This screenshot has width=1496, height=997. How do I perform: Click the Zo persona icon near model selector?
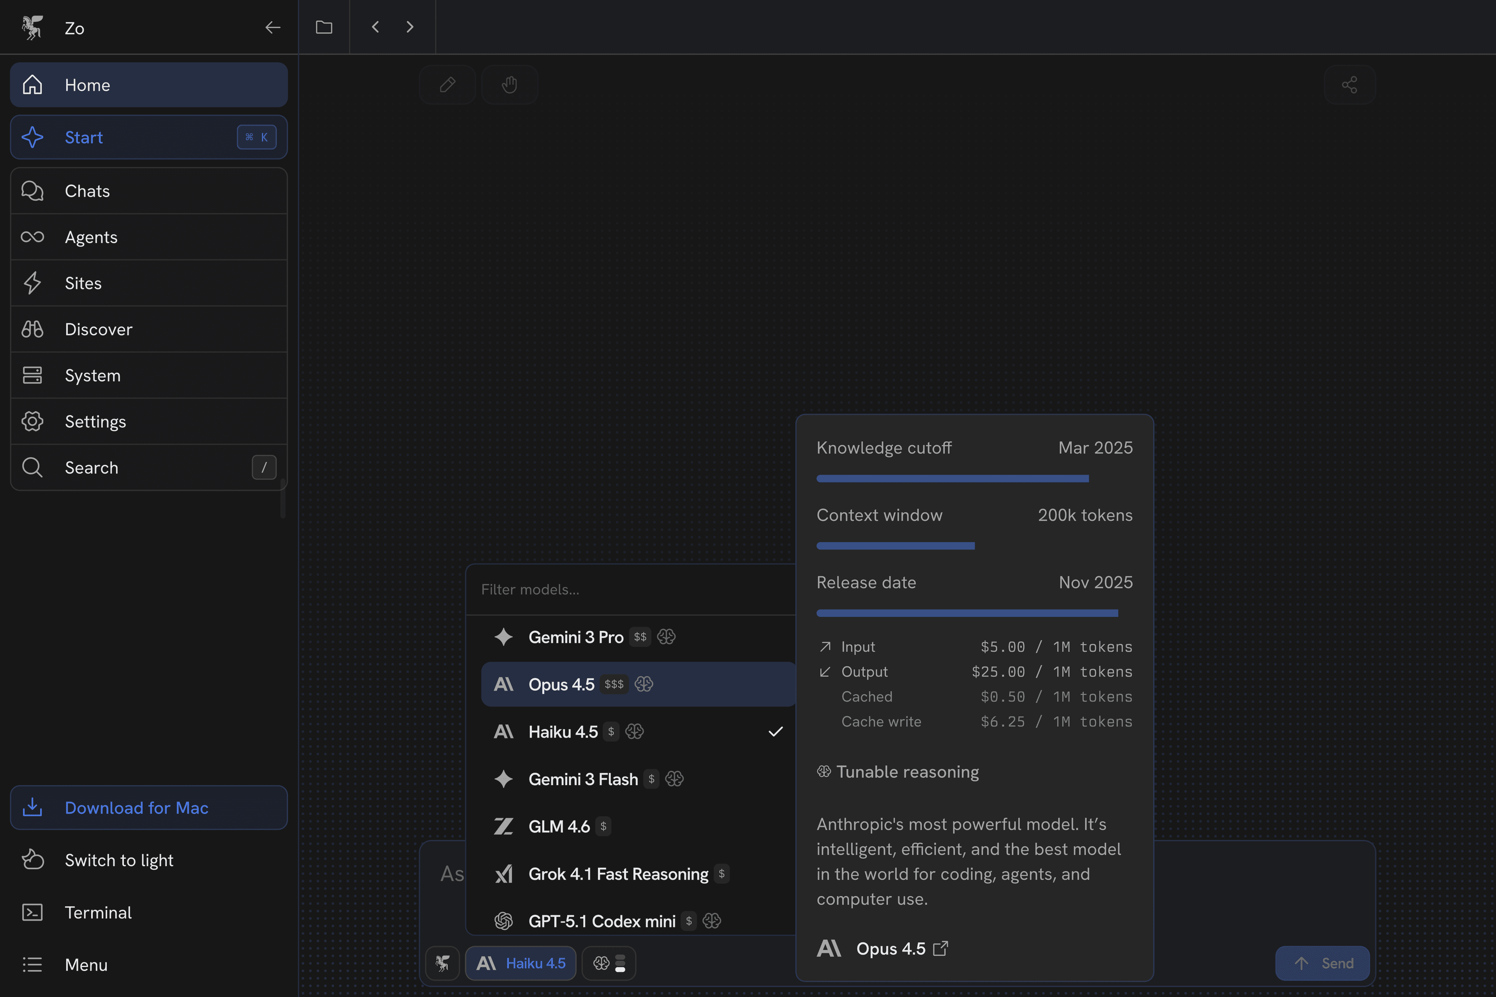[443, 963]
